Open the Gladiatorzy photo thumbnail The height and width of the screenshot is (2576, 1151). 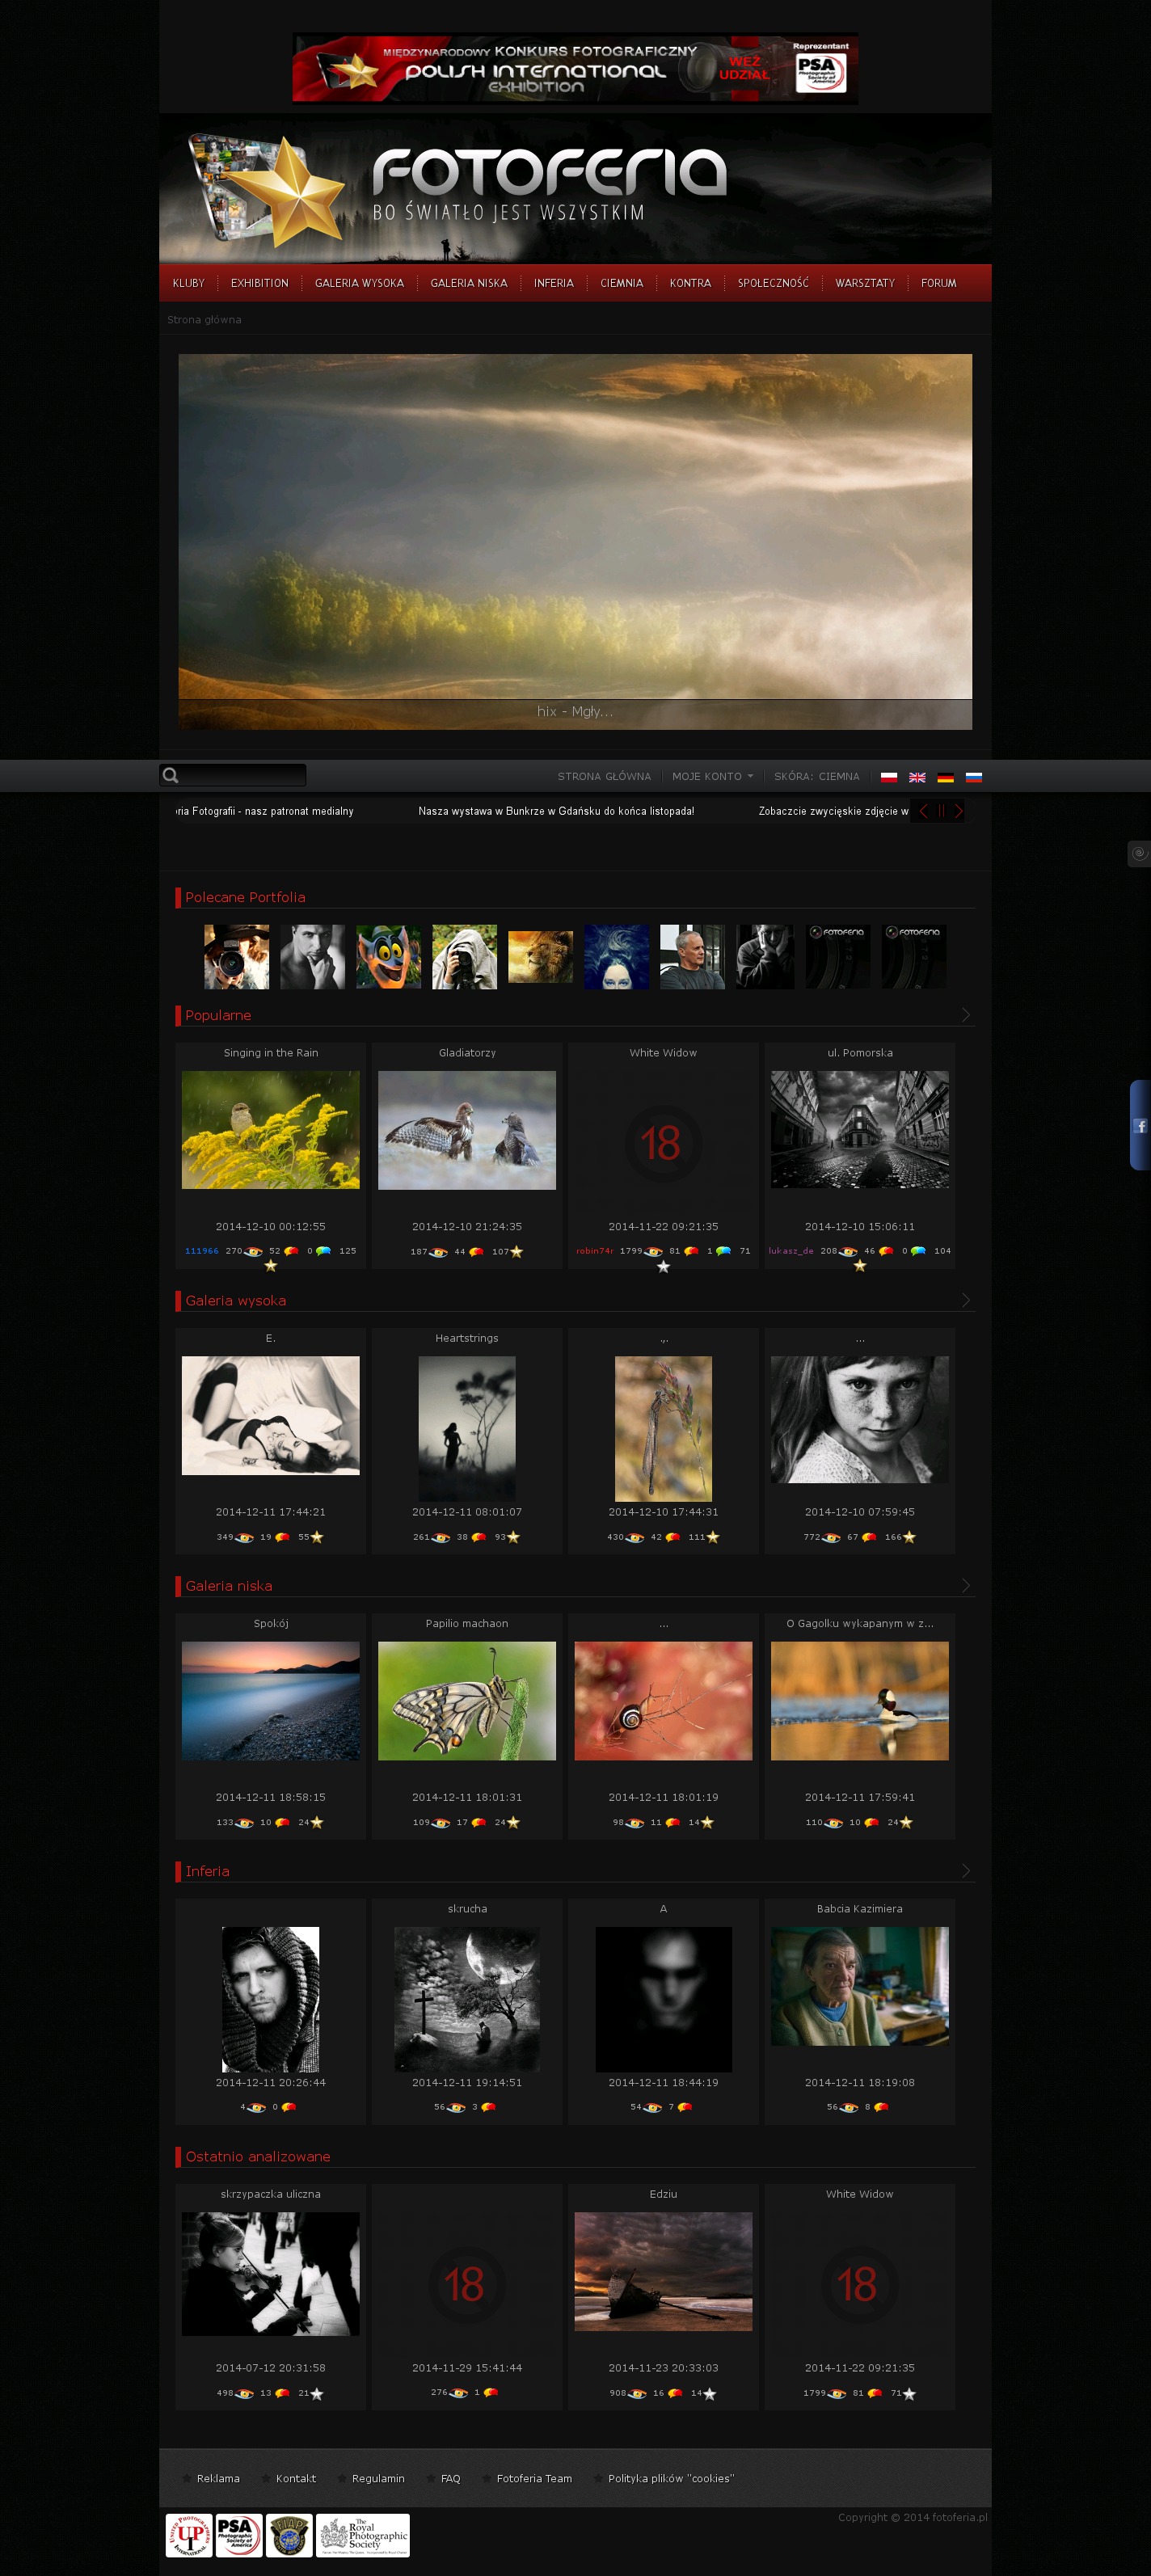467,1130
